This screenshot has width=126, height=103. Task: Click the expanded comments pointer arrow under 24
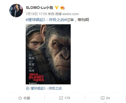coord(105,102)
